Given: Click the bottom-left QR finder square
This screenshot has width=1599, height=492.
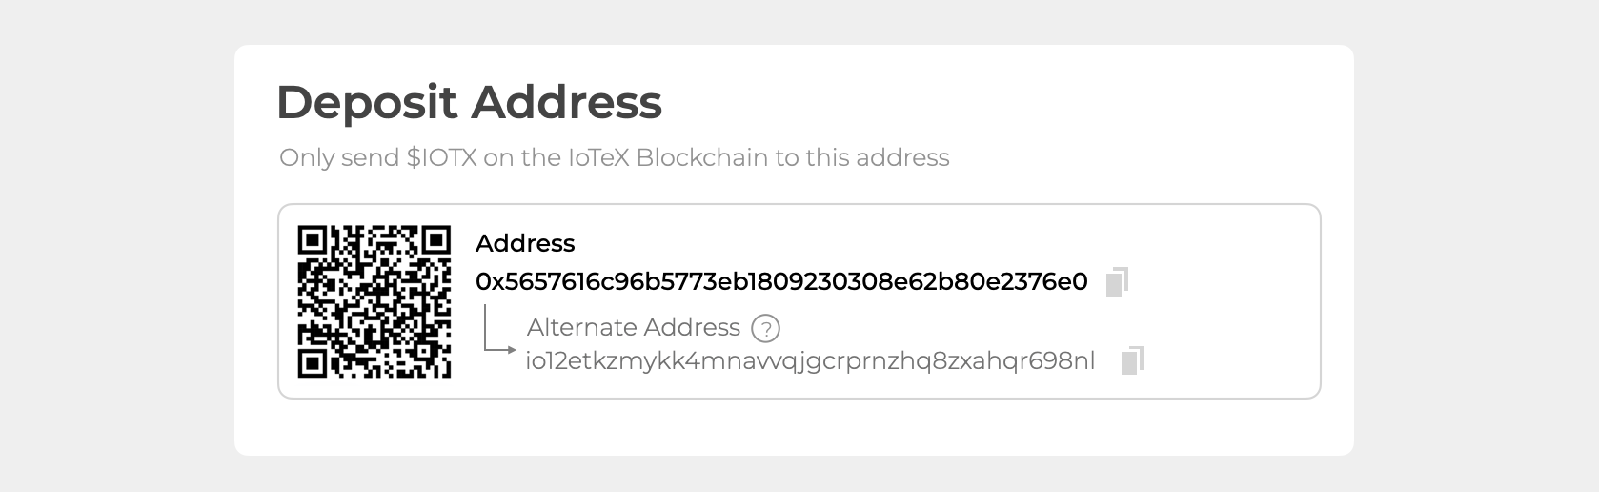Looking at the screenshot, I should click(313, 363).
